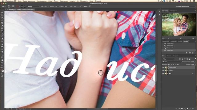Open the Заказная mixer preset dropdown
197x110 pixels.
(33, 6)
